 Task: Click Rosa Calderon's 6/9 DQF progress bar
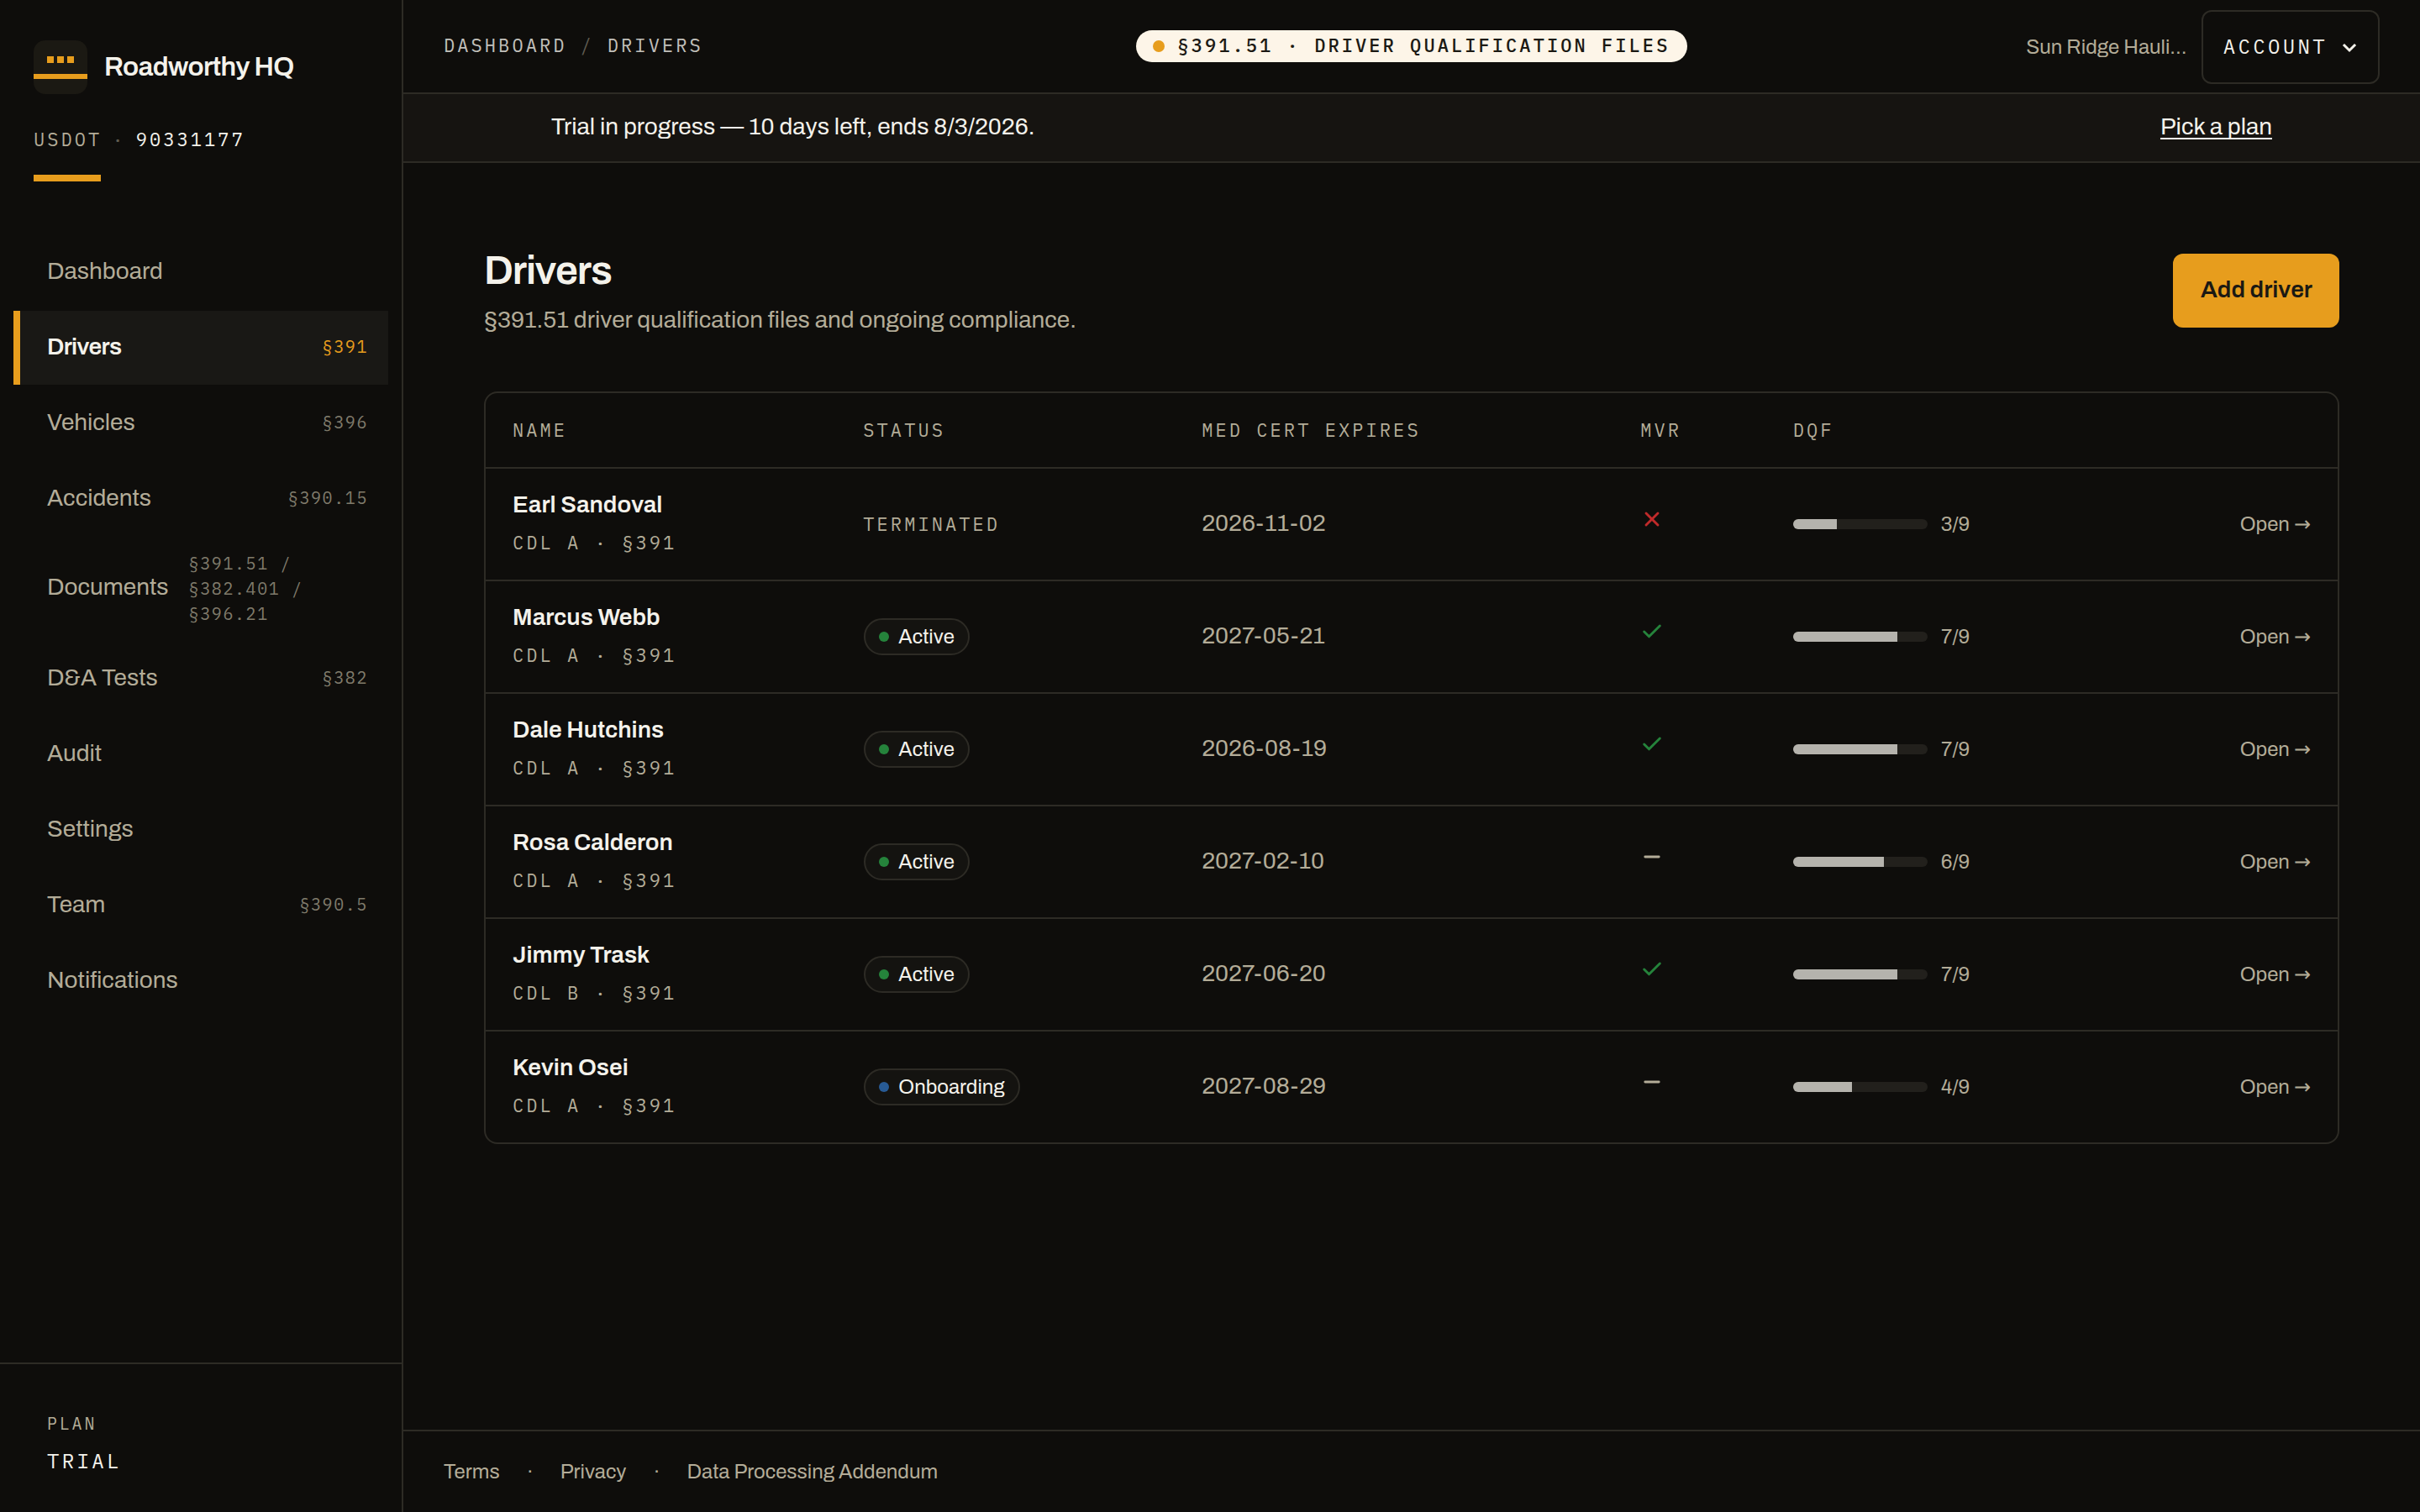(1859, 862)
